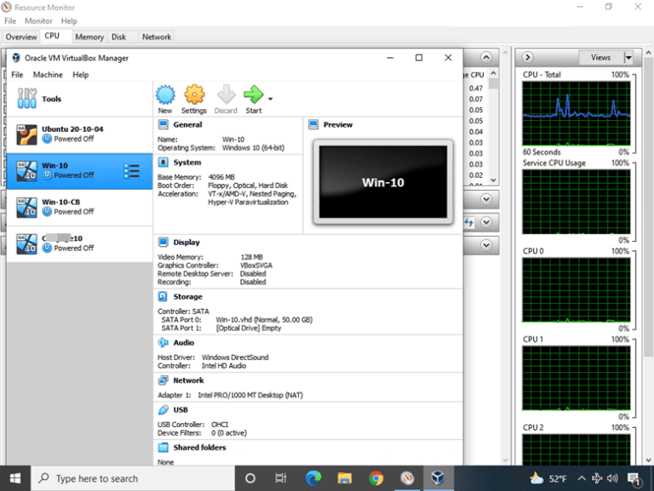
Task: Click the Win-10 preview thumbnail
Action: [x=382, y=182]
